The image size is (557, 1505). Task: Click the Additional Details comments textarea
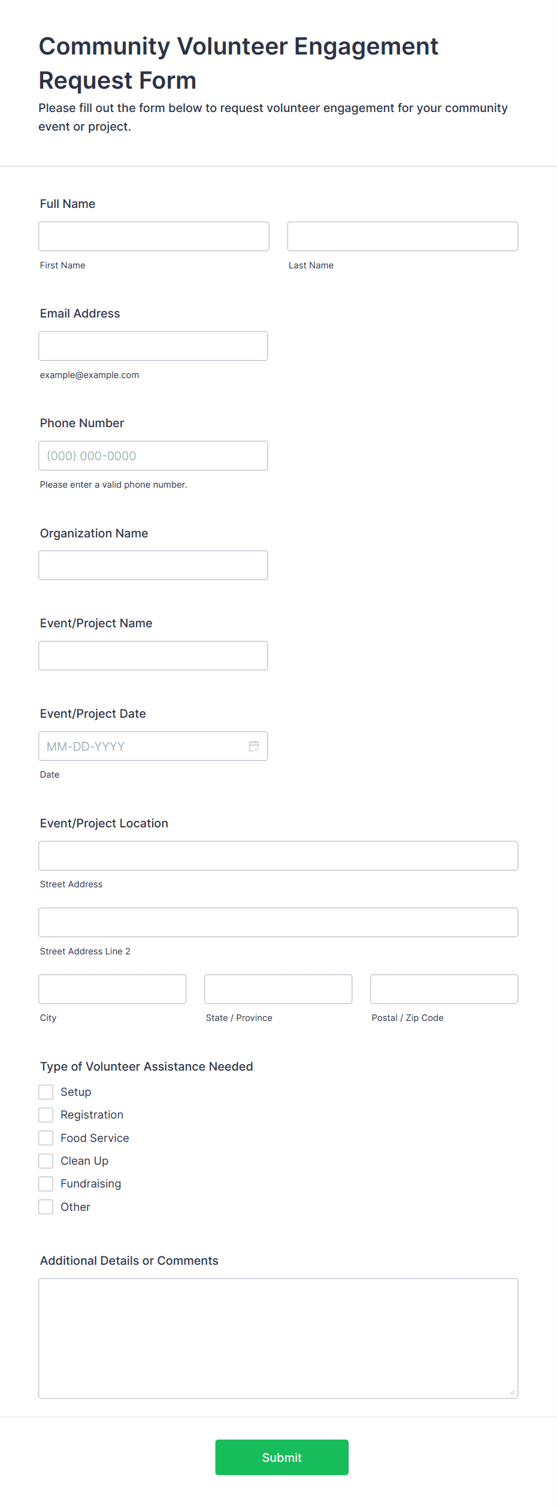pyautogui.click(x=278, y=1336)
